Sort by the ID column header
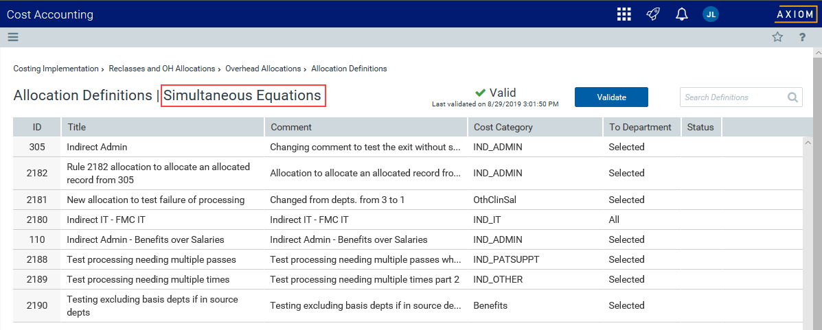Image resolution: width=822 pixels, height=330 pixels. pyautogui.click(x=36, y=128)
